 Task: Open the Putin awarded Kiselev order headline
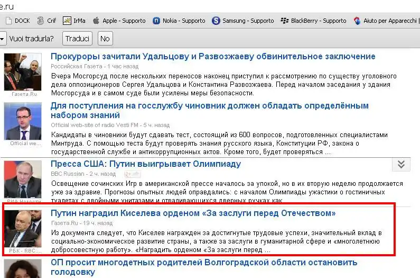(x=193, y=213)
